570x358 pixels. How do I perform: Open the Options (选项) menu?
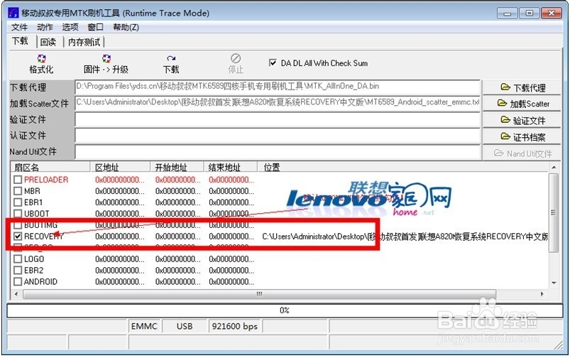point(70,27)
